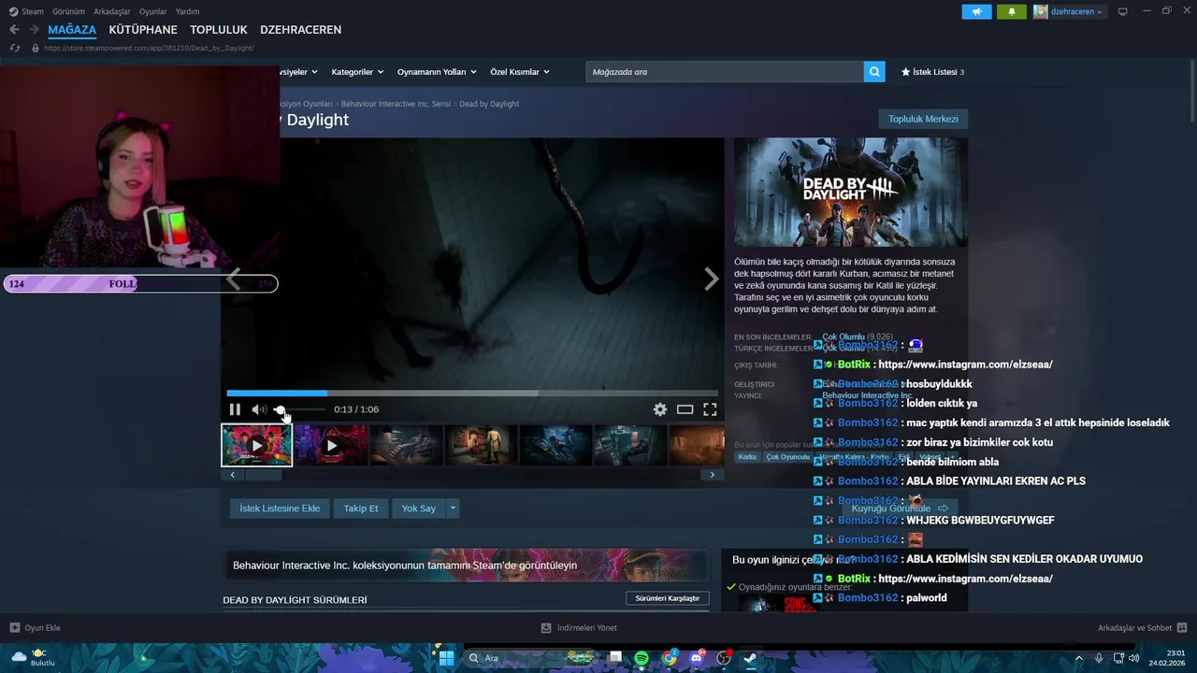The height and width of the screenshot is (673, 1197).
Task: Open the taskbar microphone icon
Action: click(1099, 658)
